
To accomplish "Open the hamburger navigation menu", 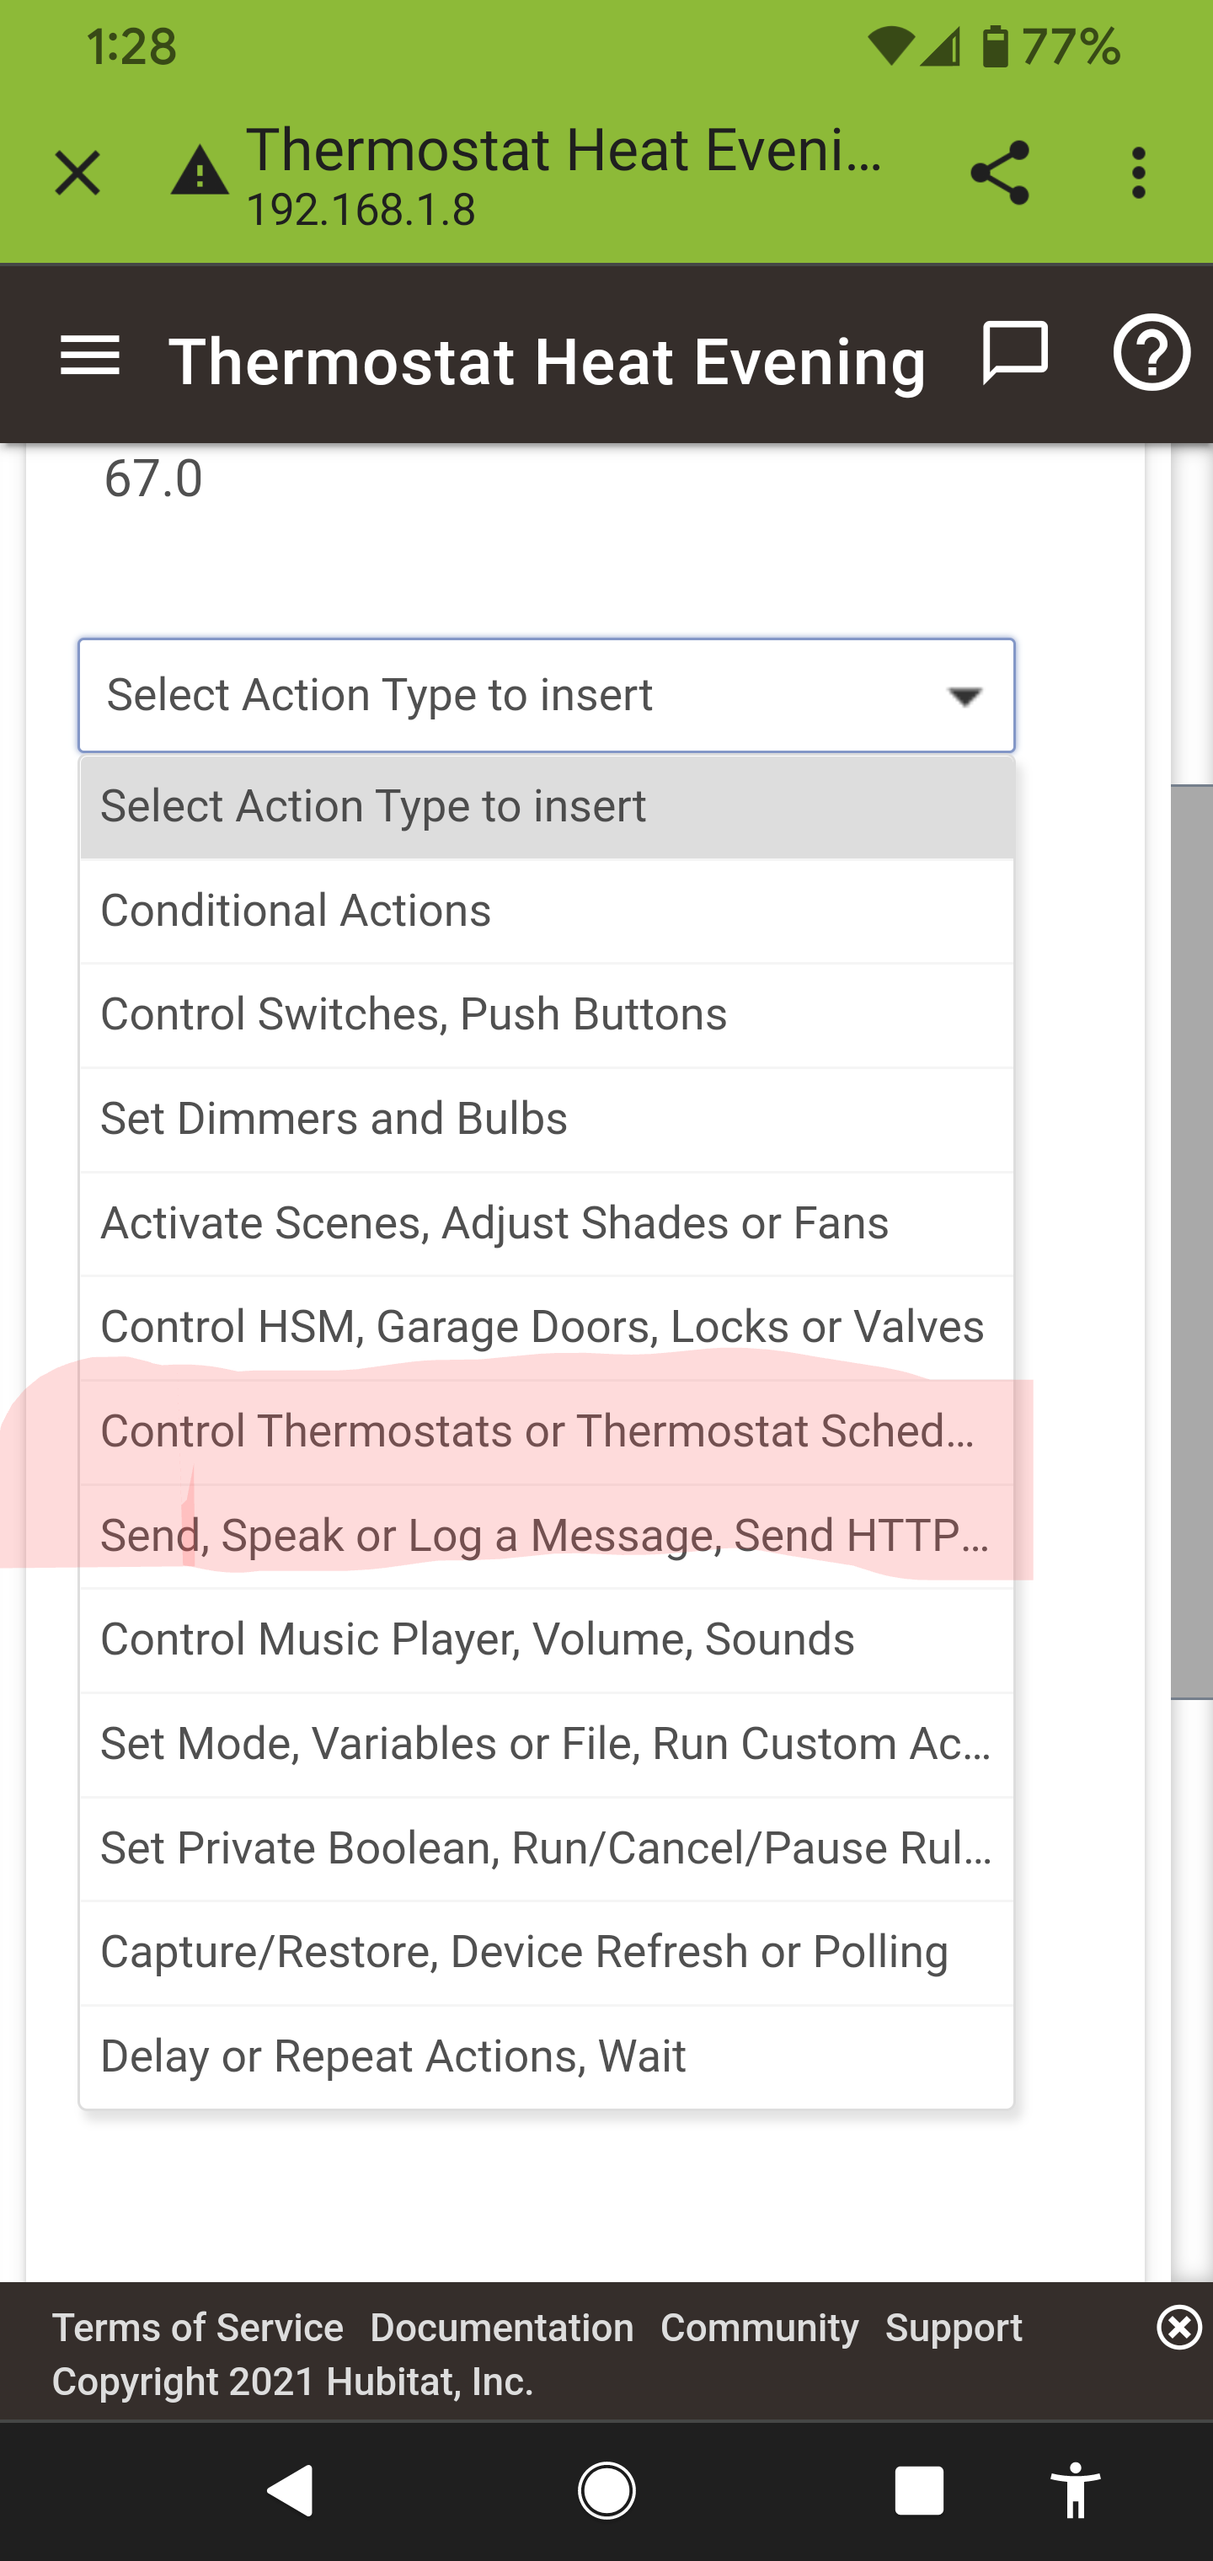I will pos(89,355).
